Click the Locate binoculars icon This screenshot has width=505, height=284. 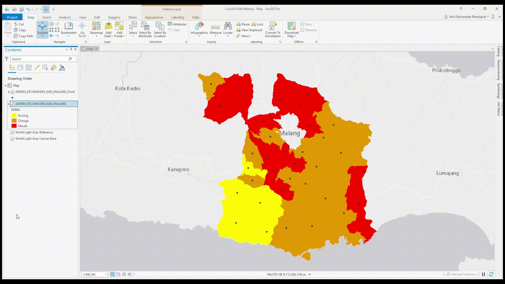pos(228,26)
